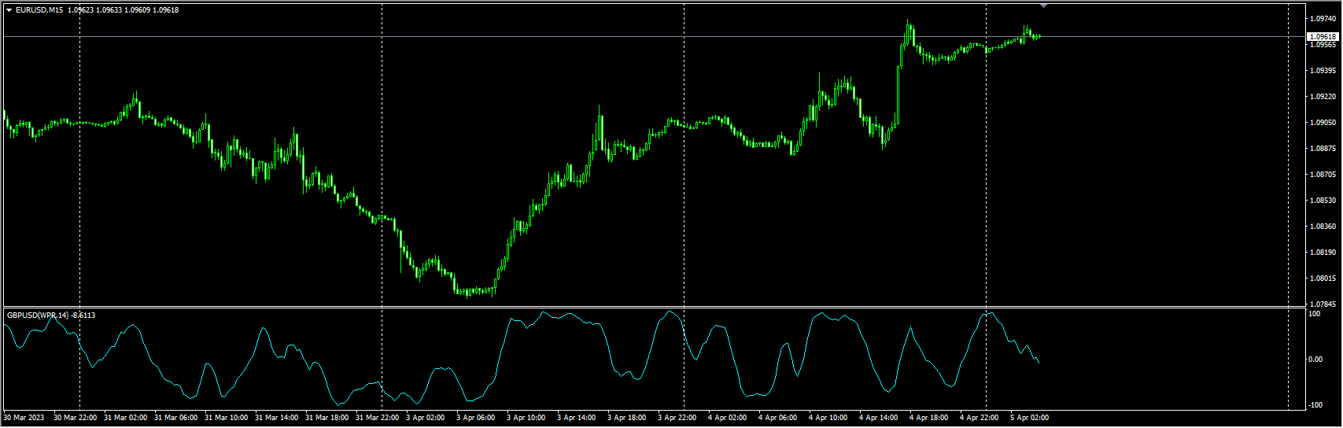
Task: Click the GBPUSD(WPR,14) indicator label
Action: (x=37, y=315)
